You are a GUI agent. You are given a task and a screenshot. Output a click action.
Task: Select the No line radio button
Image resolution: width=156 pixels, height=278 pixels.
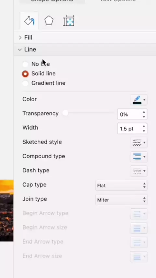25,64
